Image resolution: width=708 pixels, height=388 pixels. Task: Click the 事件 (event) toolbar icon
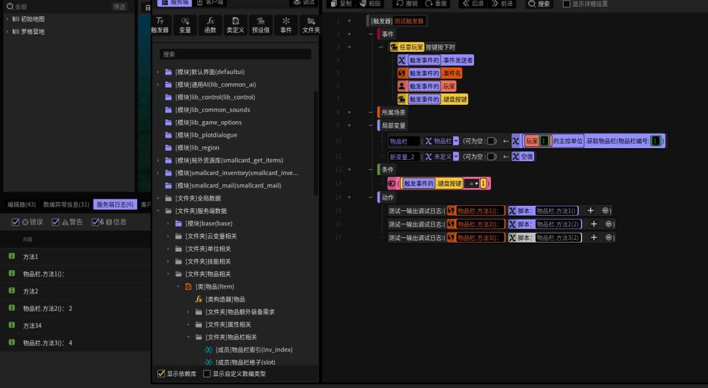(286, 25)
